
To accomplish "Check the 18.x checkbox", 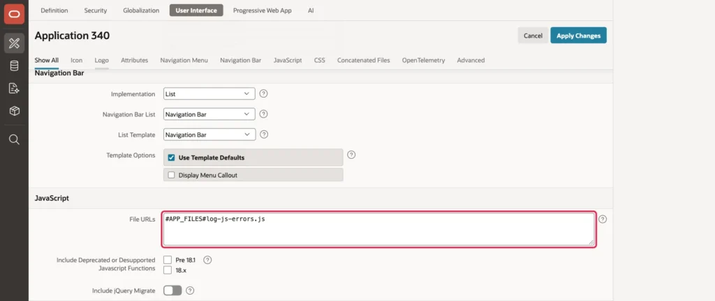I will tap(168, 270).
